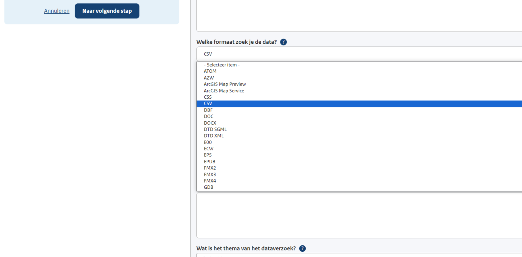Choose AZW from the format list
The image size is (522, 257).
click(209, 78)
